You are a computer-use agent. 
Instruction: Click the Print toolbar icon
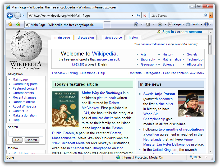tap(160, 24)
